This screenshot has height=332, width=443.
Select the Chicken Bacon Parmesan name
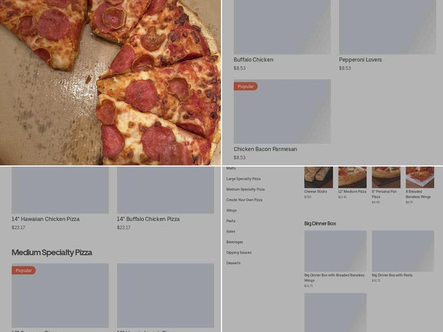pos(265,149)
